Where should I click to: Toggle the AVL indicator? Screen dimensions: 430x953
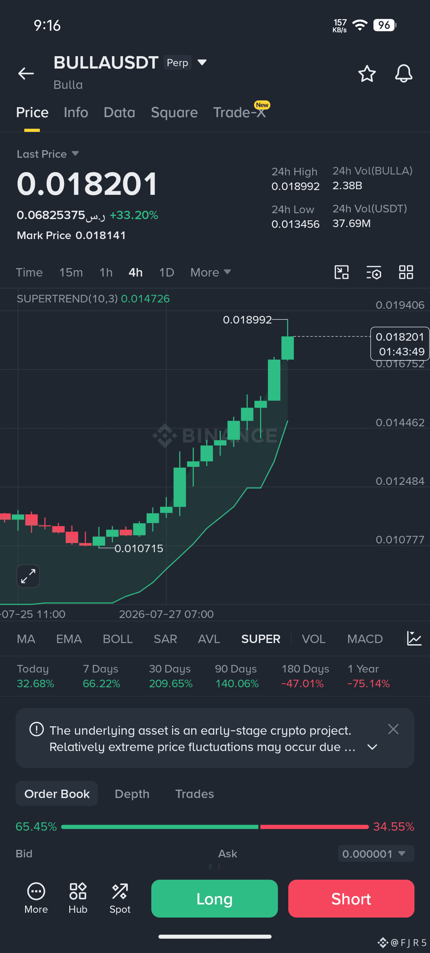[209, 639]
